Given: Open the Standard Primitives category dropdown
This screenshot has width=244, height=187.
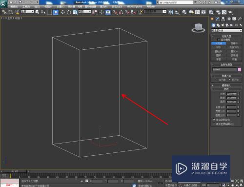Looking at the screenshot, I should click(226, 30).
